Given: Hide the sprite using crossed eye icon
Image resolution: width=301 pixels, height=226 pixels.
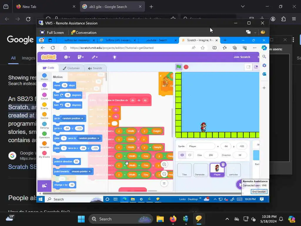Looking at the screenshot, I should [190, 155].
